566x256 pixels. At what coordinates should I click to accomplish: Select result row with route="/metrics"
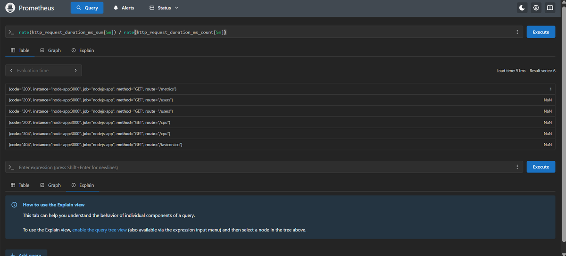[280, 89]
